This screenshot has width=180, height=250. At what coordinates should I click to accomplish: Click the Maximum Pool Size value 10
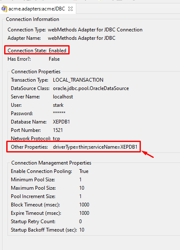coord(82,188)
